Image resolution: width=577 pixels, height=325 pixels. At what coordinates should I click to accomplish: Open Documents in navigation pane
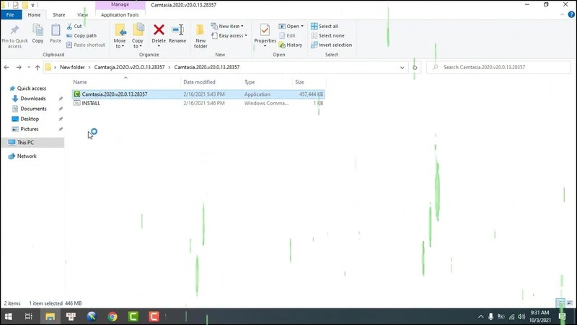33,109
